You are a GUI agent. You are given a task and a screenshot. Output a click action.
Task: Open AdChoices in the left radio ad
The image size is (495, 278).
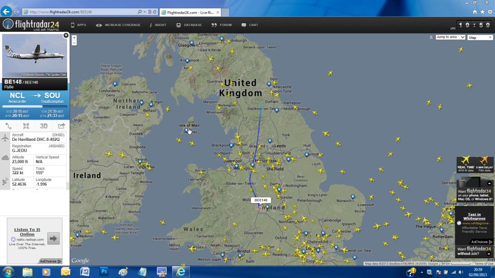coord(50,261)
